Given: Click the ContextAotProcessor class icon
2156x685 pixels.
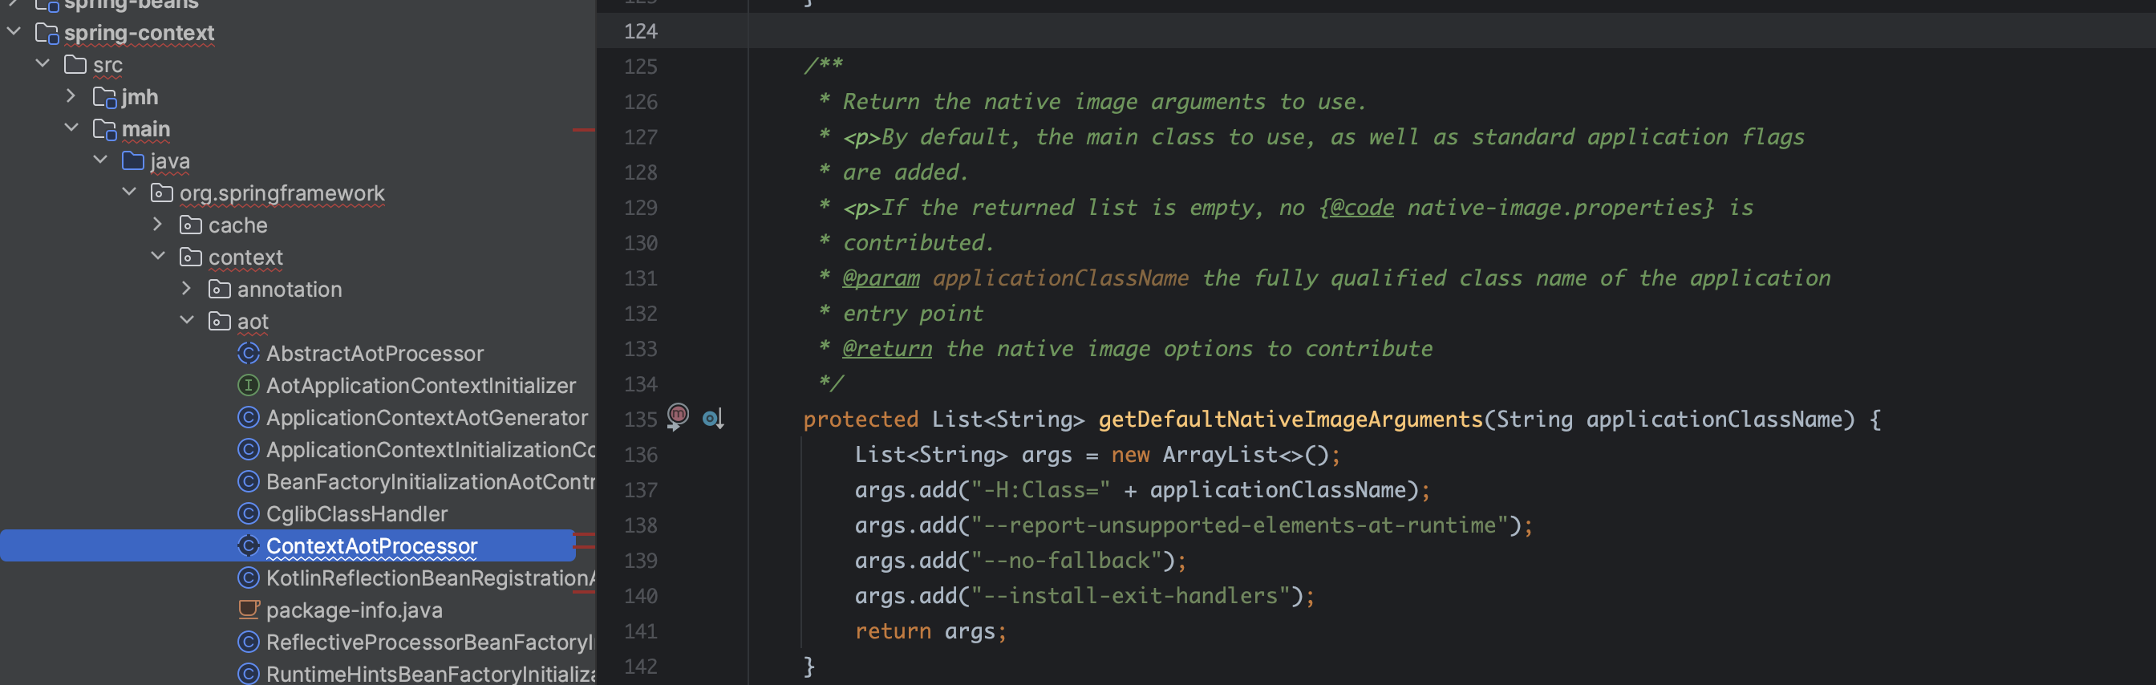Looking at the screenshot, I should [249, 546].
